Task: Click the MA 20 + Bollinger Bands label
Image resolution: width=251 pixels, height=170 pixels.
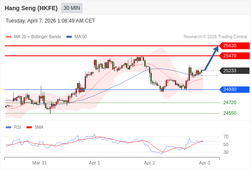Action: point(37,37)
